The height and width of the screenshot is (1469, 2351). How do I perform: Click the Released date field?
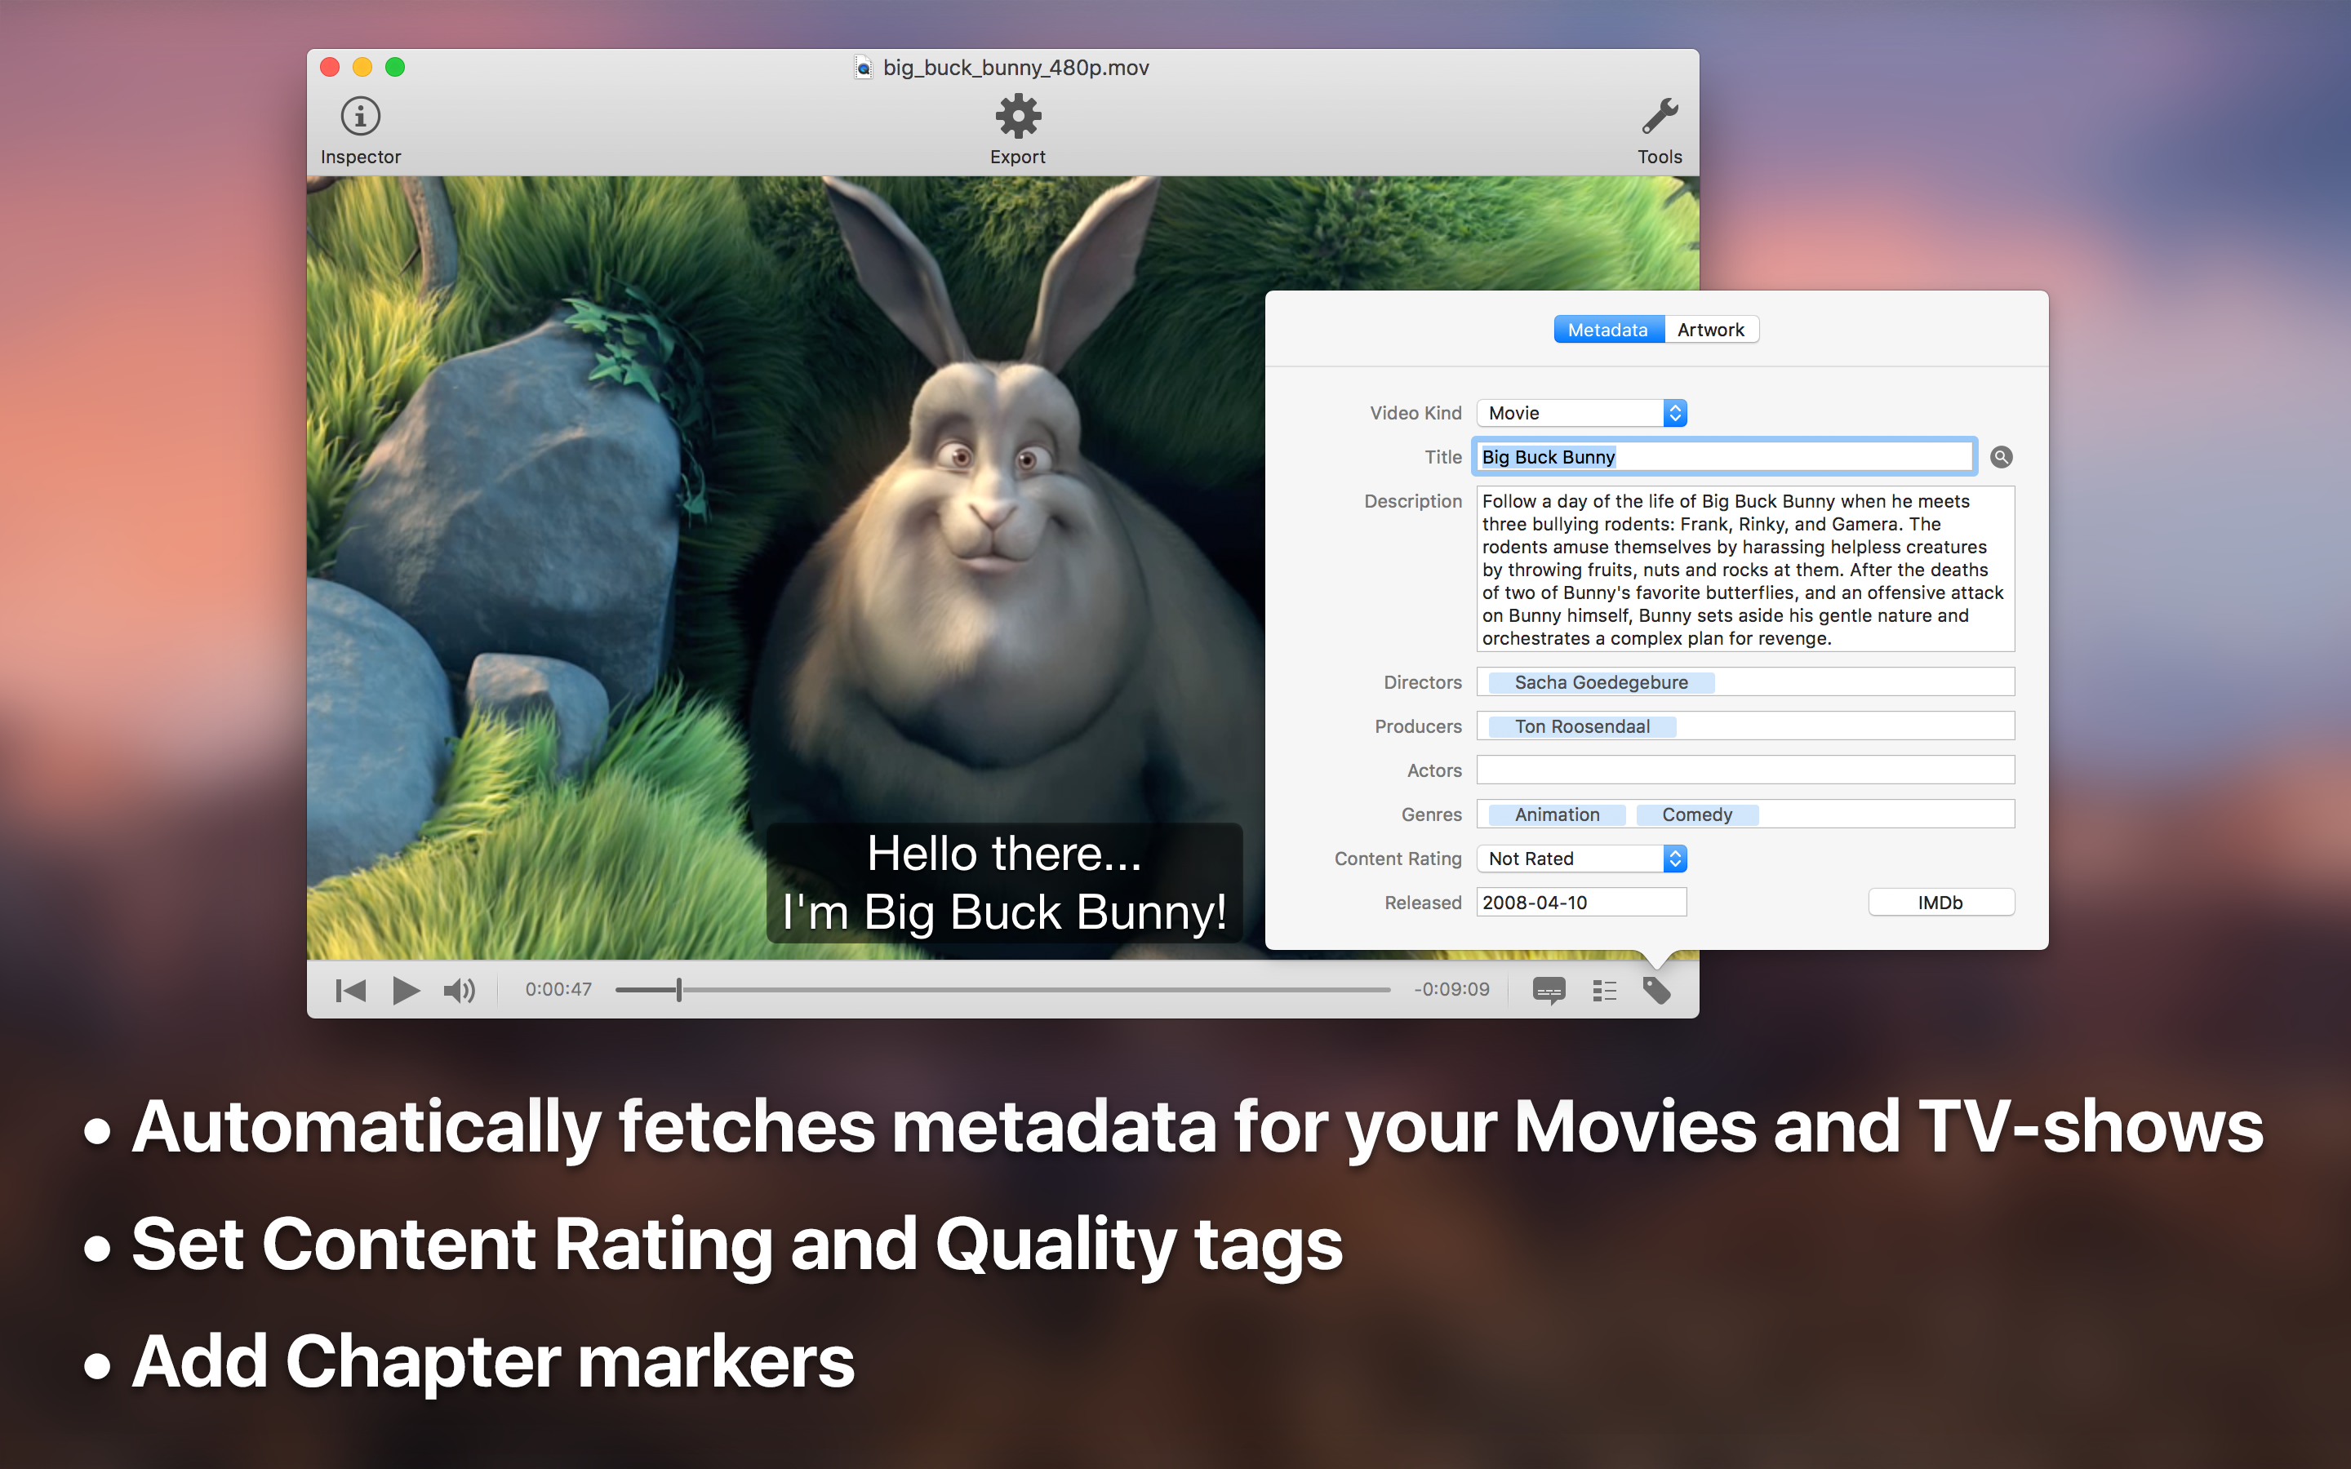pos(1580,903)
